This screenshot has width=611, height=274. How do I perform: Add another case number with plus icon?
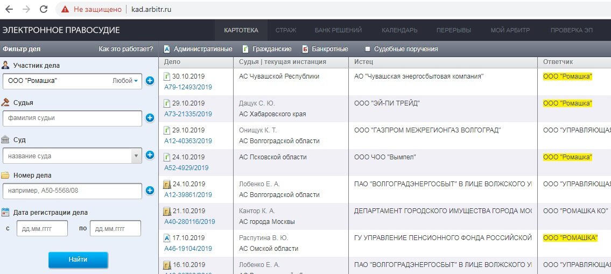click(150, 191)
